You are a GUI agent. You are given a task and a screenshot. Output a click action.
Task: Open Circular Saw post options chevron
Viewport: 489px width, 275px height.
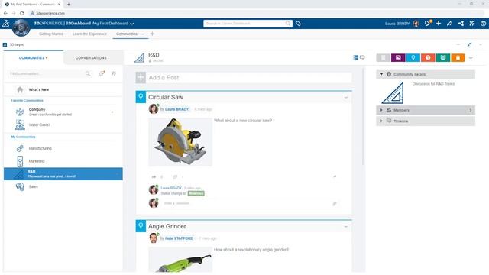(346, 98)
